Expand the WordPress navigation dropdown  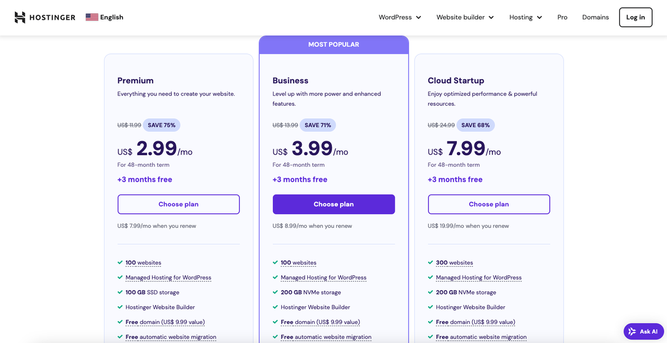tap(400, 17)
